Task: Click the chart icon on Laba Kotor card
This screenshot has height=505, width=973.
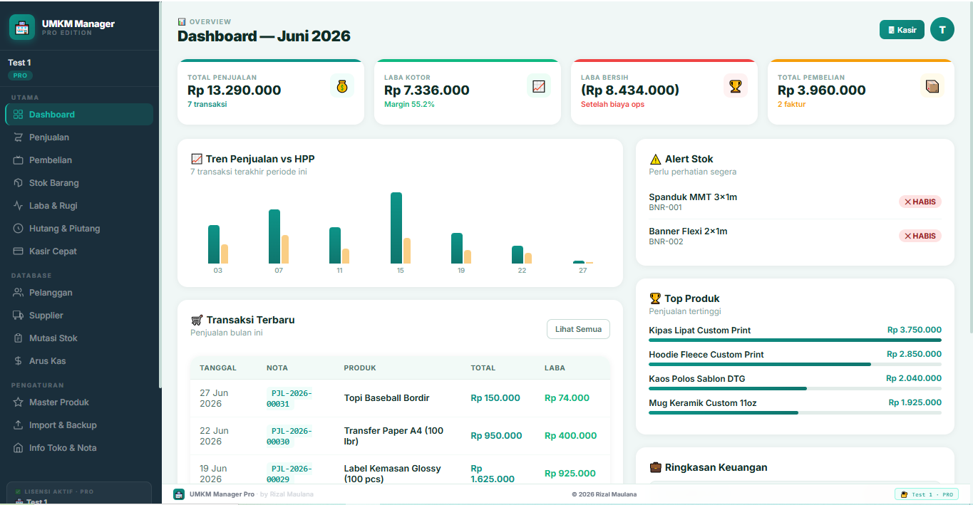Action: coord(539,86)
